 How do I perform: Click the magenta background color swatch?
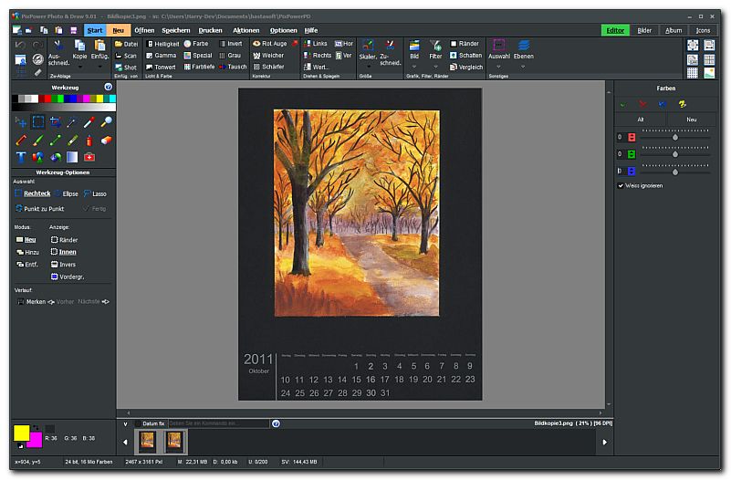pyautogui.click(x=35, y=440)
